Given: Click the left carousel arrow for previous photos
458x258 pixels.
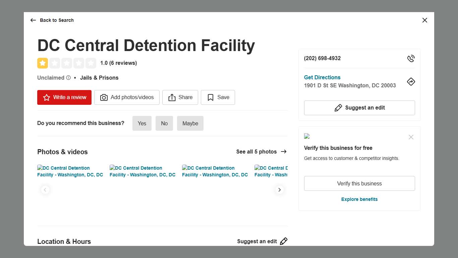Looking at the screenshot, I should tap(45, 190).
